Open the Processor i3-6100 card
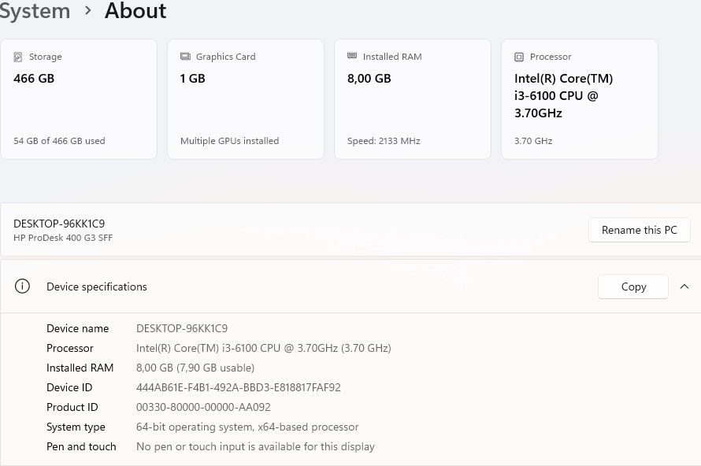This screenshot has width=701, height=466. (580, 99)
